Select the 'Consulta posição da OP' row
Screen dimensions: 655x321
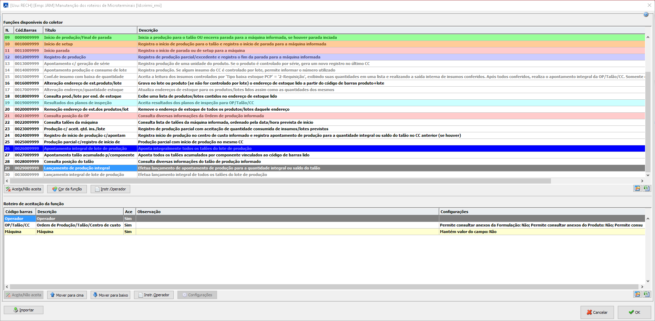[x=324, y=116]
